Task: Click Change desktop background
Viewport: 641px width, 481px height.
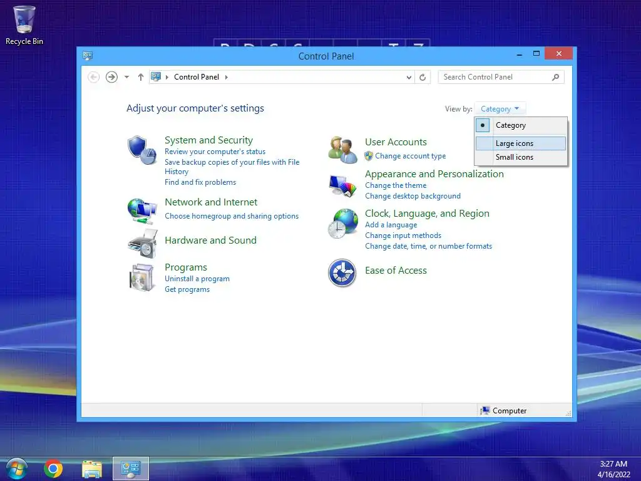Action: point(413,196)
